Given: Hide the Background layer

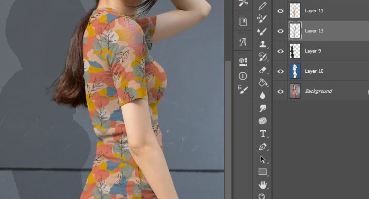Looking at the screenshot, I should [280, 91].
